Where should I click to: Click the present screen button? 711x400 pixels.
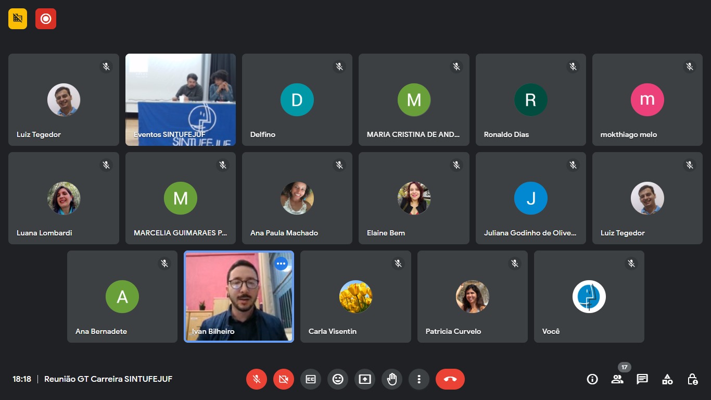point(365,379)
